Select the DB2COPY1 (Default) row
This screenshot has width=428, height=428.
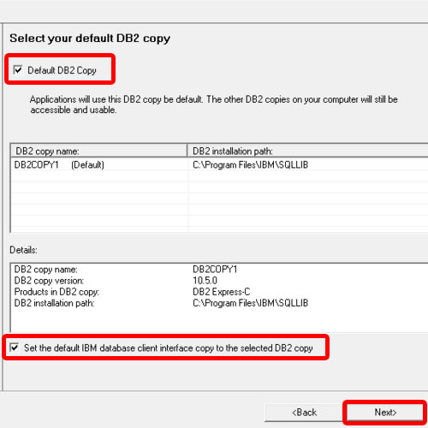(219, 164)
